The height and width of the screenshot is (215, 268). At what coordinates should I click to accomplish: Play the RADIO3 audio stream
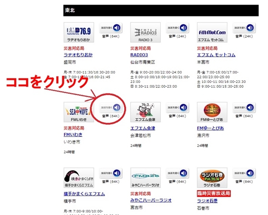(177, 28)
